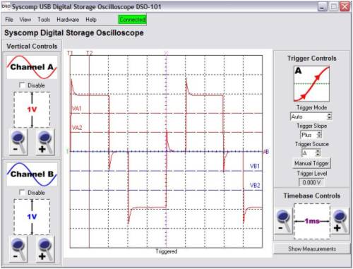Zoom in Channel A vertical scale

(45, 143)
